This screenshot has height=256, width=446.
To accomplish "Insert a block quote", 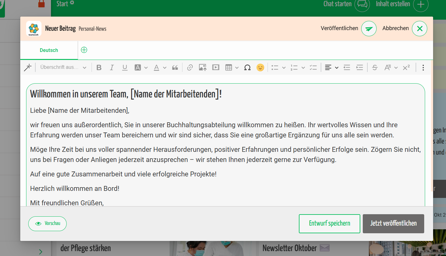I will click(175, 68).
